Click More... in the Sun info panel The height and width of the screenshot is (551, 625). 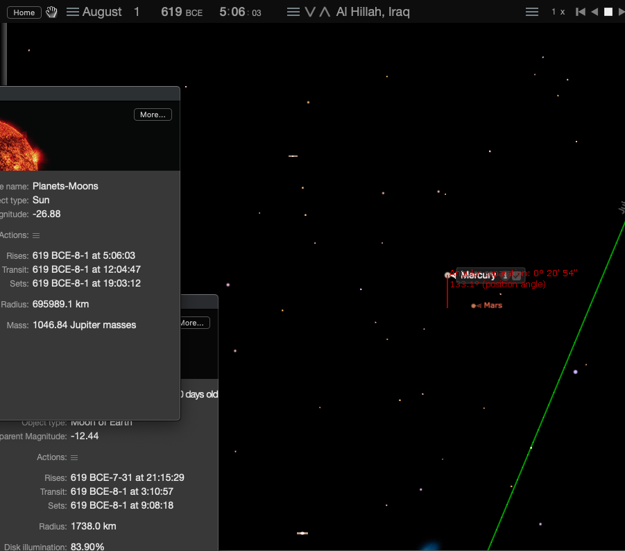(153, 115)
